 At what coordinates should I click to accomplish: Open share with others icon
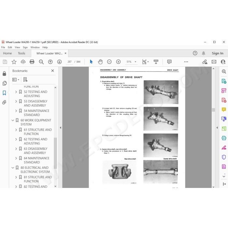point(223,62)
